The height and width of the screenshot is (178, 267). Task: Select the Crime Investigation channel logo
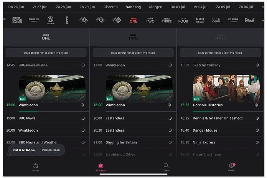click(x=17, y=20)
